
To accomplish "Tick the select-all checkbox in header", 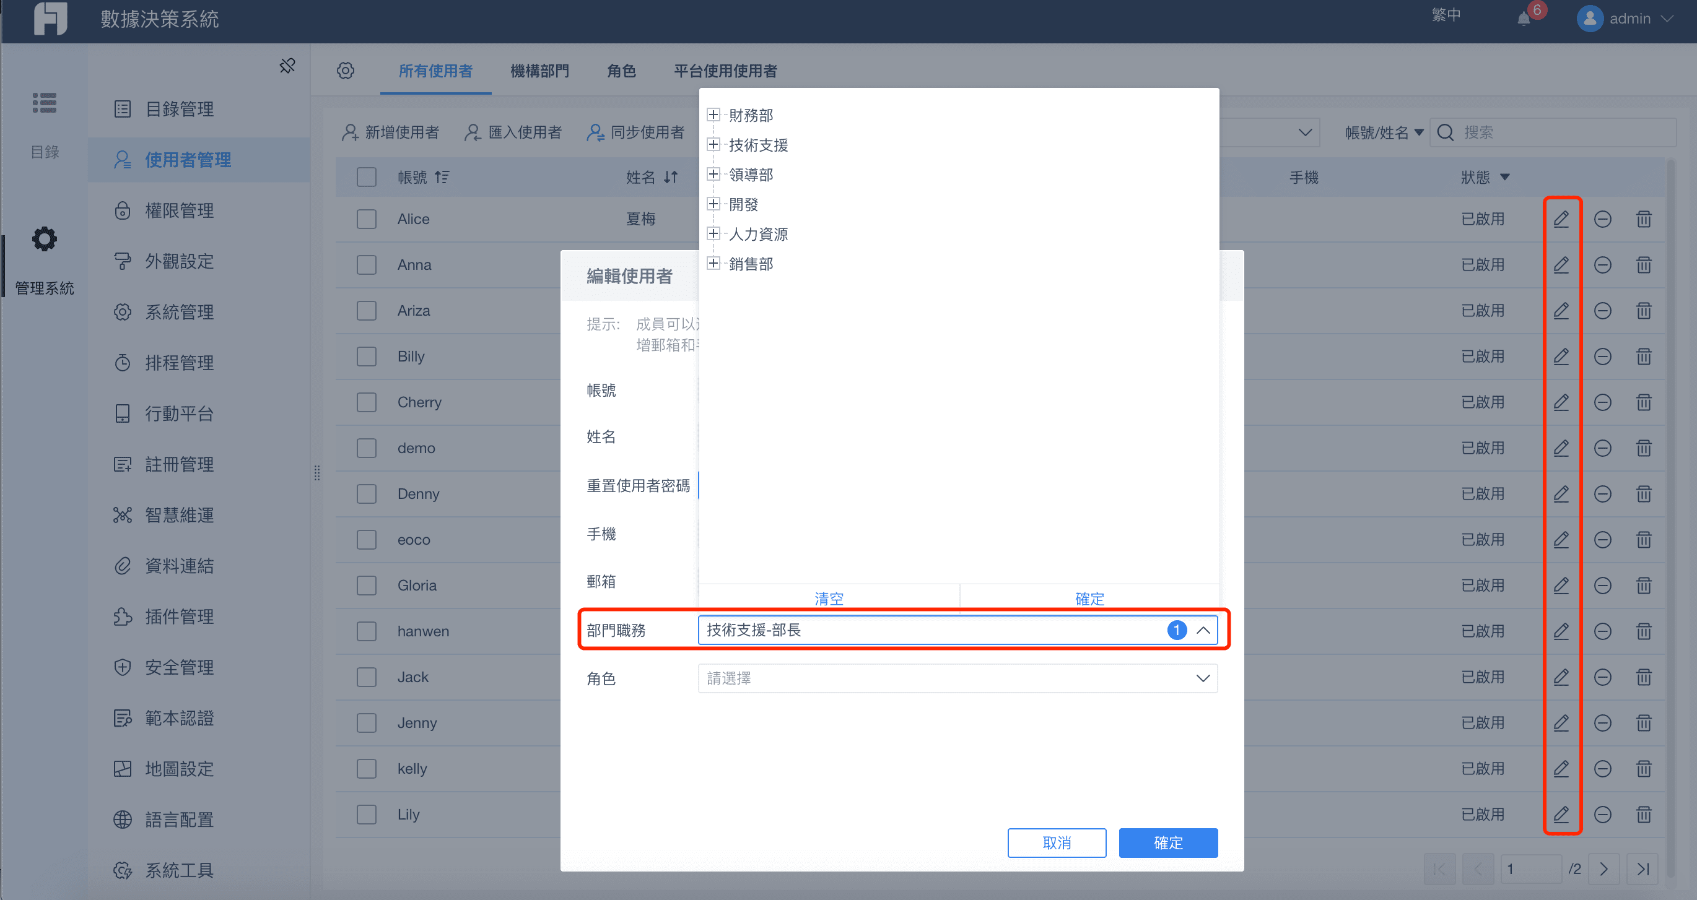I will coord(366,177).
